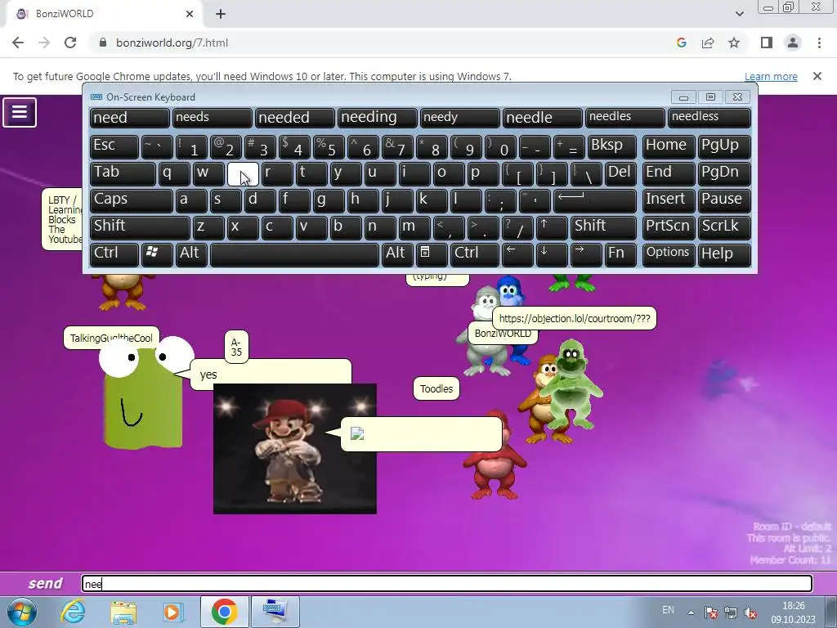Open the muted volume tray icon
Viewport: 837px width, 628px height.
[750, 612]
